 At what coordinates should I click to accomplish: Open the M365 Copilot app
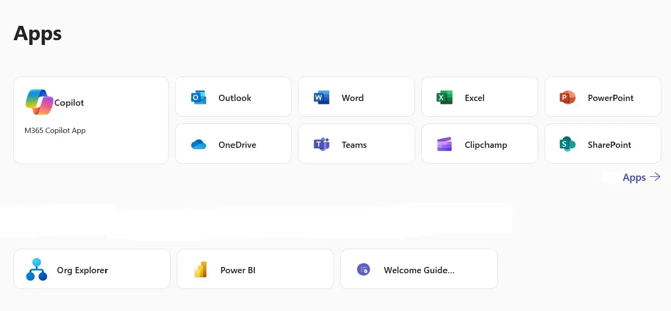(91, 120)
